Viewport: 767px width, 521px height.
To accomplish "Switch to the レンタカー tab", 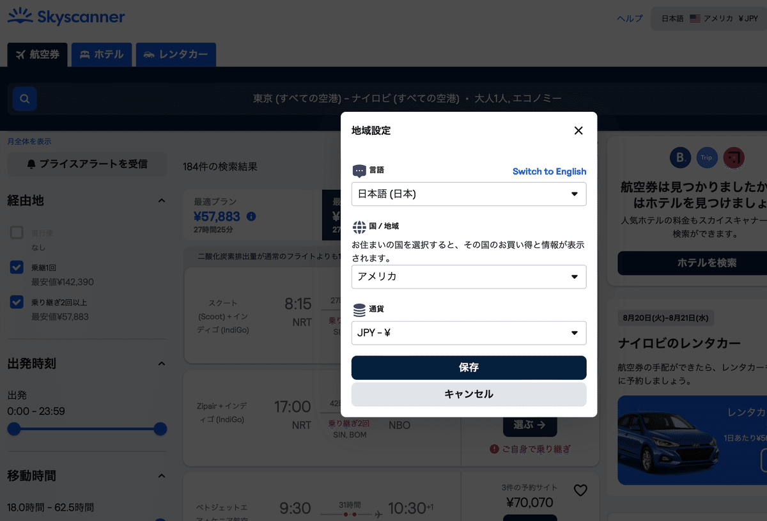I will 176,54.
